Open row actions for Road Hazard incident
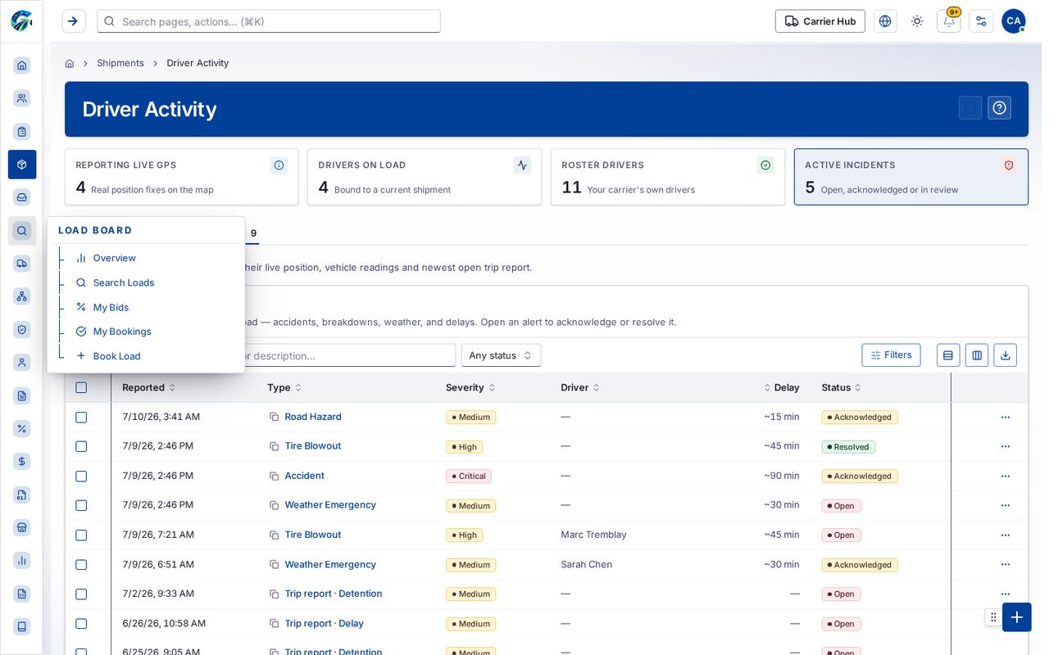The height and width of the screenshot is (655, 1049). coord(1006,418)
